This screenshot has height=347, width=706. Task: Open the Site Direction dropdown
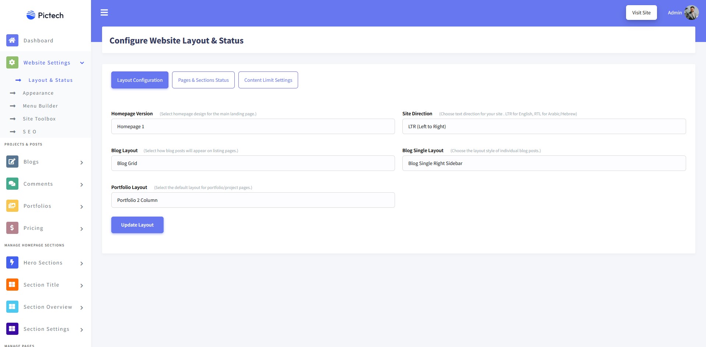click(544, 126)
